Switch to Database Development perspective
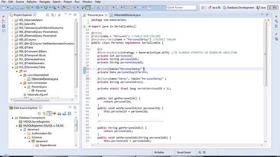The width and height of the screenshot is (280, 157). pos(238,8)
